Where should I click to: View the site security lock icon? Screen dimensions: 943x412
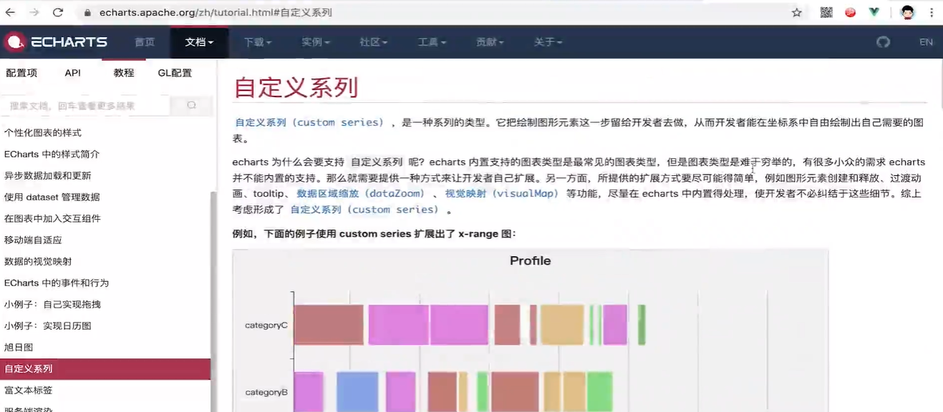(x=88, y=13)
